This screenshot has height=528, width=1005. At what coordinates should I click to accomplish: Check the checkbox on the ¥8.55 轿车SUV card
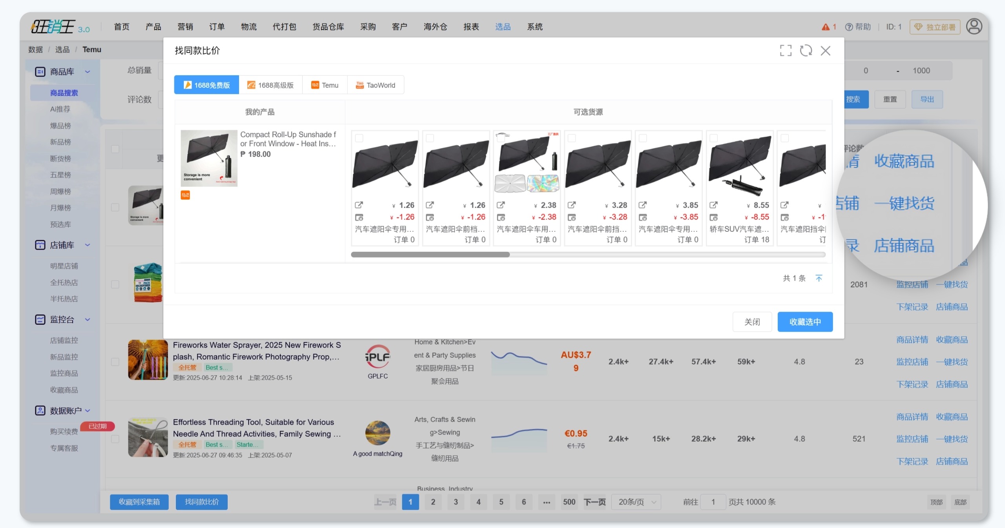point(714,138)
